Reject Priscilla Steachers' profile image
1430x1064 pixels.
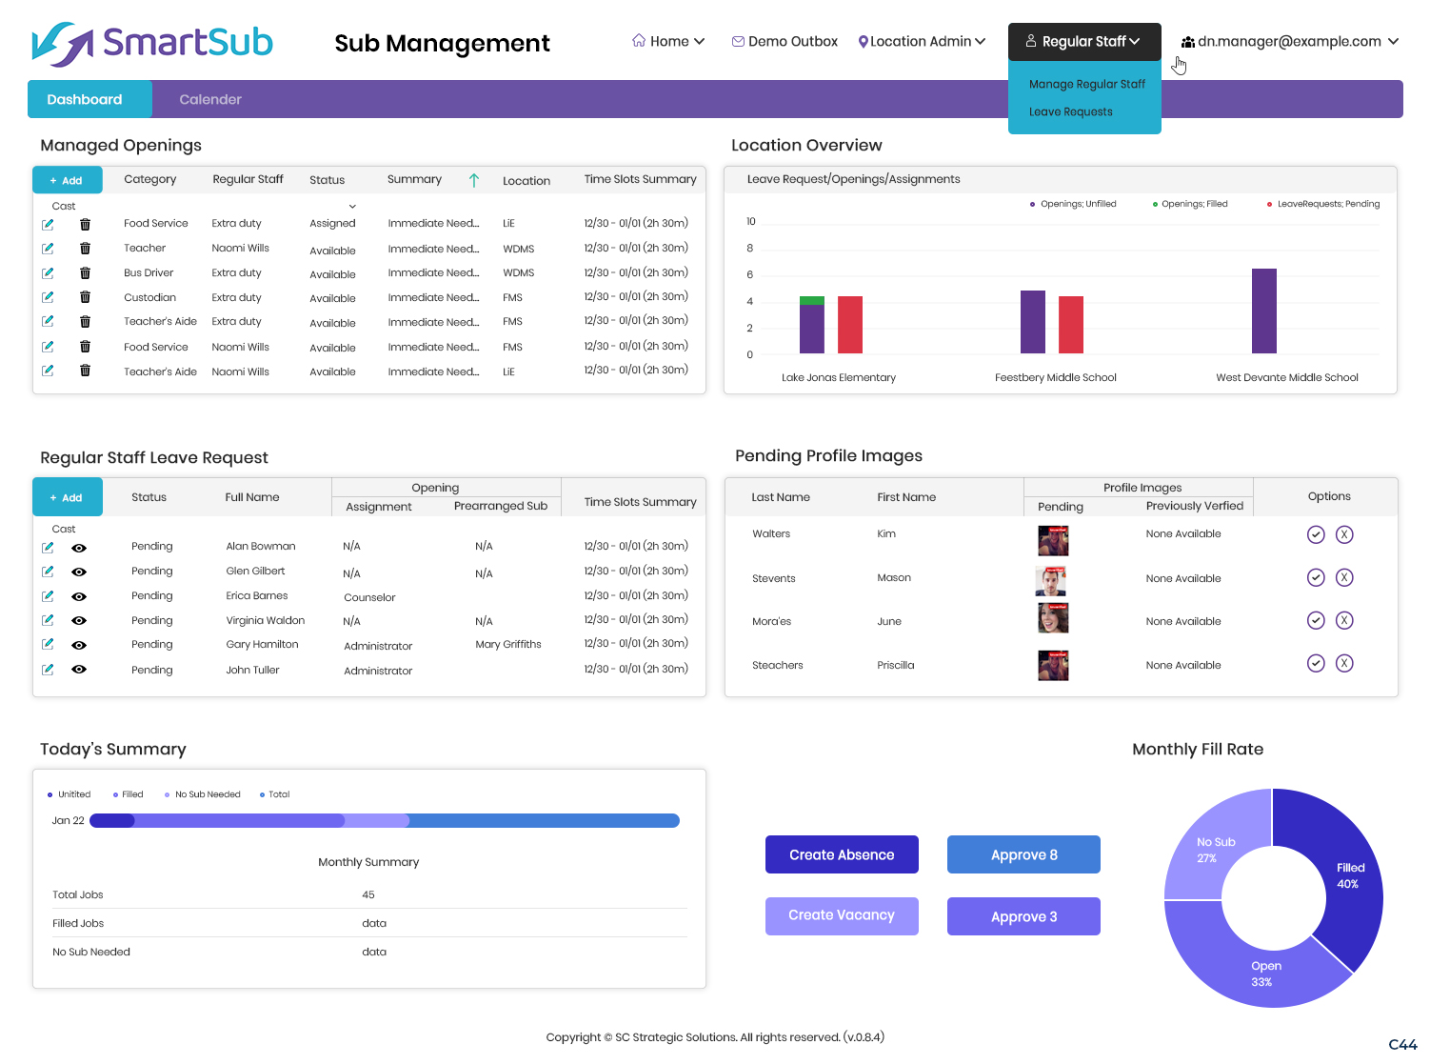pos(1344,663)
